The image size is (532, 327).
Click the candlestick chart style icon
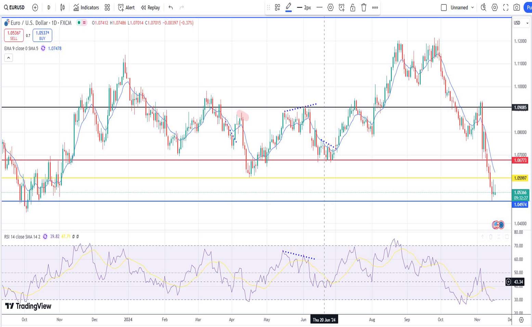(62, 8)
